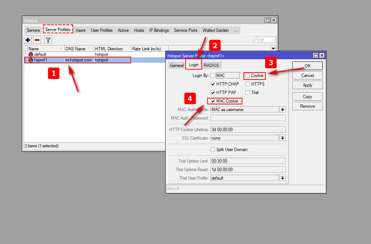Viewport: 371px width, 244px height.
Task: Open the column list dropdown arrow
Action: pyautogui.click(x=273, y=49)
